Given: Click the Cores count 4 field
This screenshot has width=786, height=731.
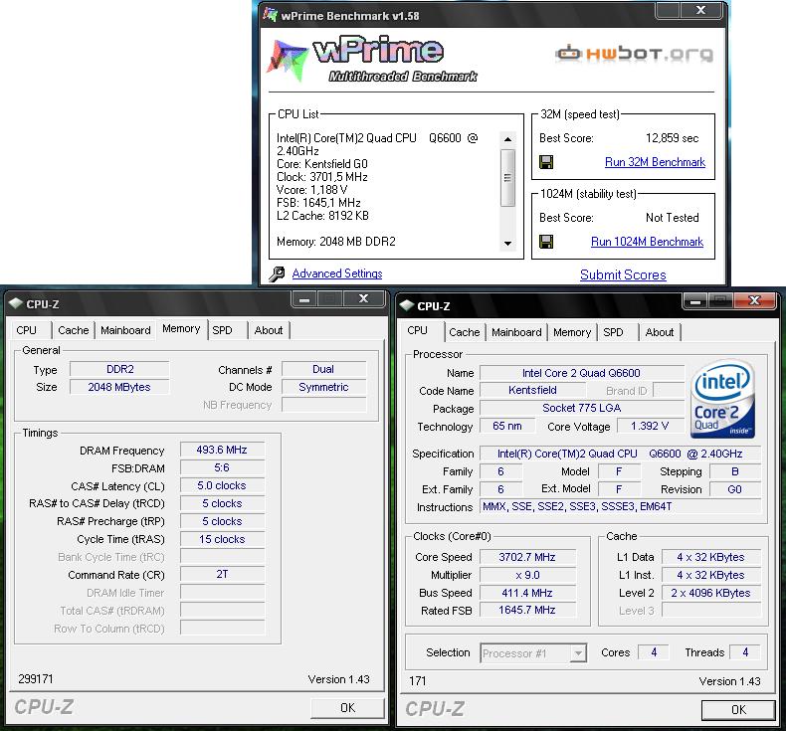Looking at the screenshot, I should [x=654, y=651].
